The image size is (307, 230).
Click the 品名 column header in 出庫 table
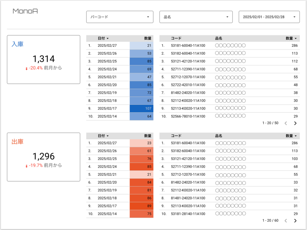click(x=219, y=136)
